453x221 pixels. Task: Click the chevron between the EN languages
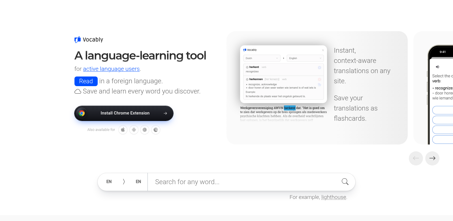[124, 182]
